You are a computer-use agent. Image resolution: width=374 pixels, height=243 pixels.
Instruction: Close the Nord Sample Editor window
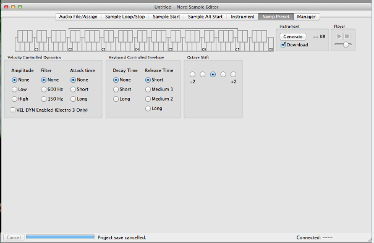[x=6, y=7]
